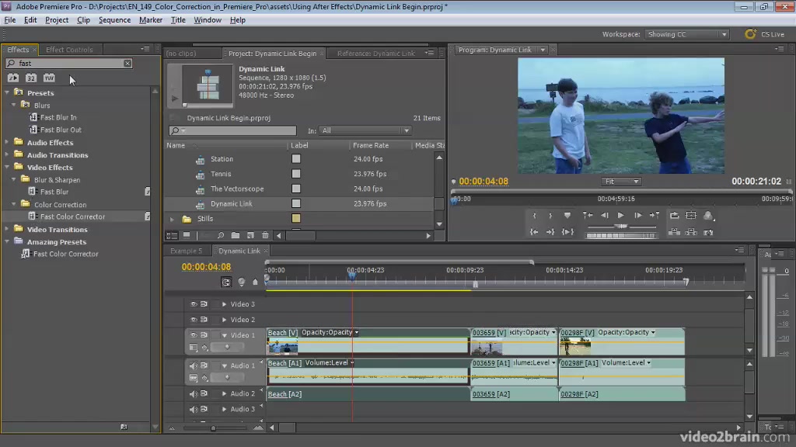Viewport: 796px width, 447px height.
Task: Click the Set Out Point button
Action: pyautogui.click(x=550, y=216)
